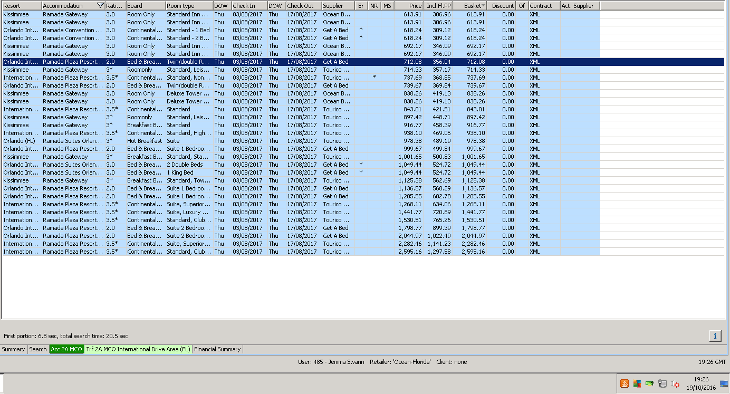Viewport: 730px width, 394px height.
Task: Sort by the Check Out column header
Action: click(303, 6)
